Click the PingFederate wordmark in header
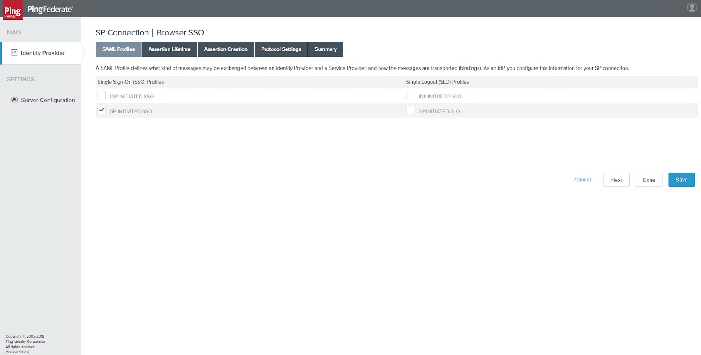The image size is (701, 355). [50, 9]
